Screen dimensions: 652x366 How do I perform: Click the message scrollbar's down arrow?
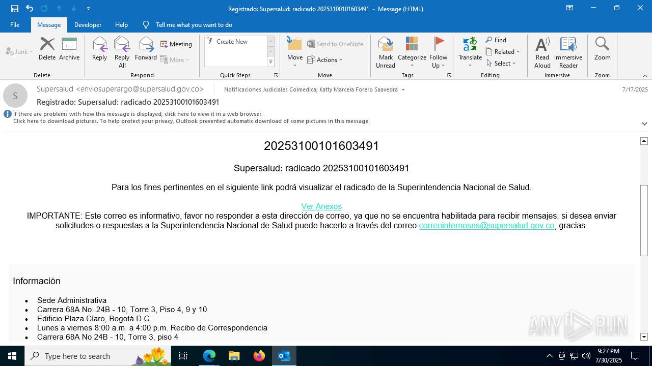644,337
